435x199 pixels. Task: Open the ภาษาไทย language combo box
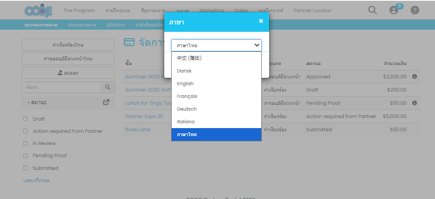216,46
